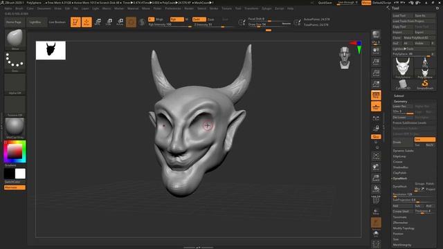
Task: Select the Scale transform button
Action: click(109, 22)
